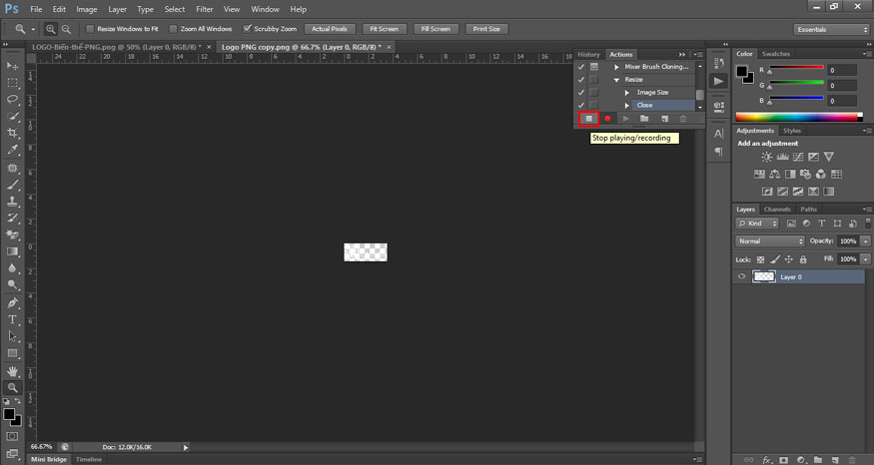Image resolution: width=874 pixels, height=465 pixels.
Task: Switch to the History tab
Action: coord(588,55)
